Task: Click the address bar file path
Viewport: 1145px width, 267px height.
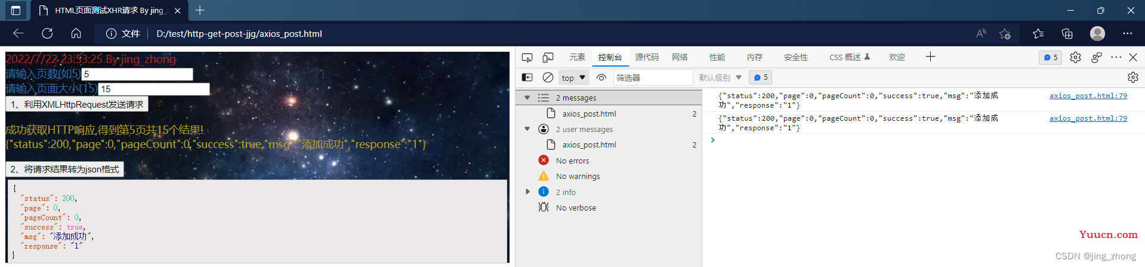Action: click(x=239, y=34)
